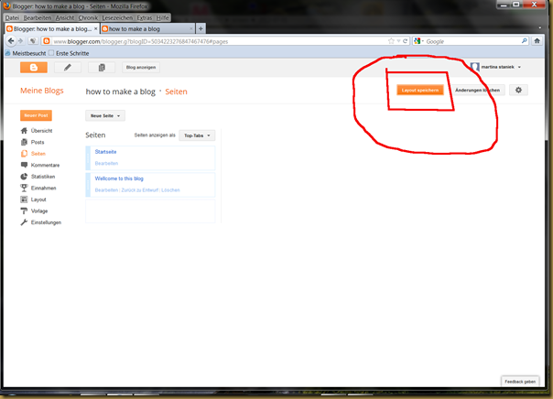Screen dimensions: 553x399
Task: Click the Blog anzeigen button
Action: [141, 68]
